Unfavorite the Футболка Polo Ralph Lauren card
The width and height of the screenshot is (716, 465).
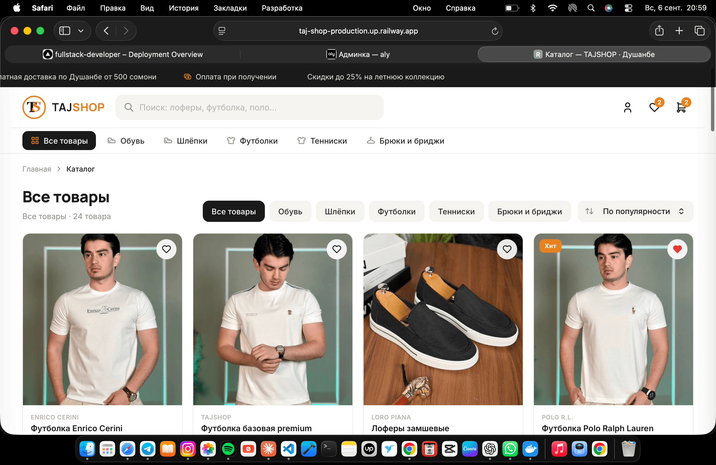677,249
